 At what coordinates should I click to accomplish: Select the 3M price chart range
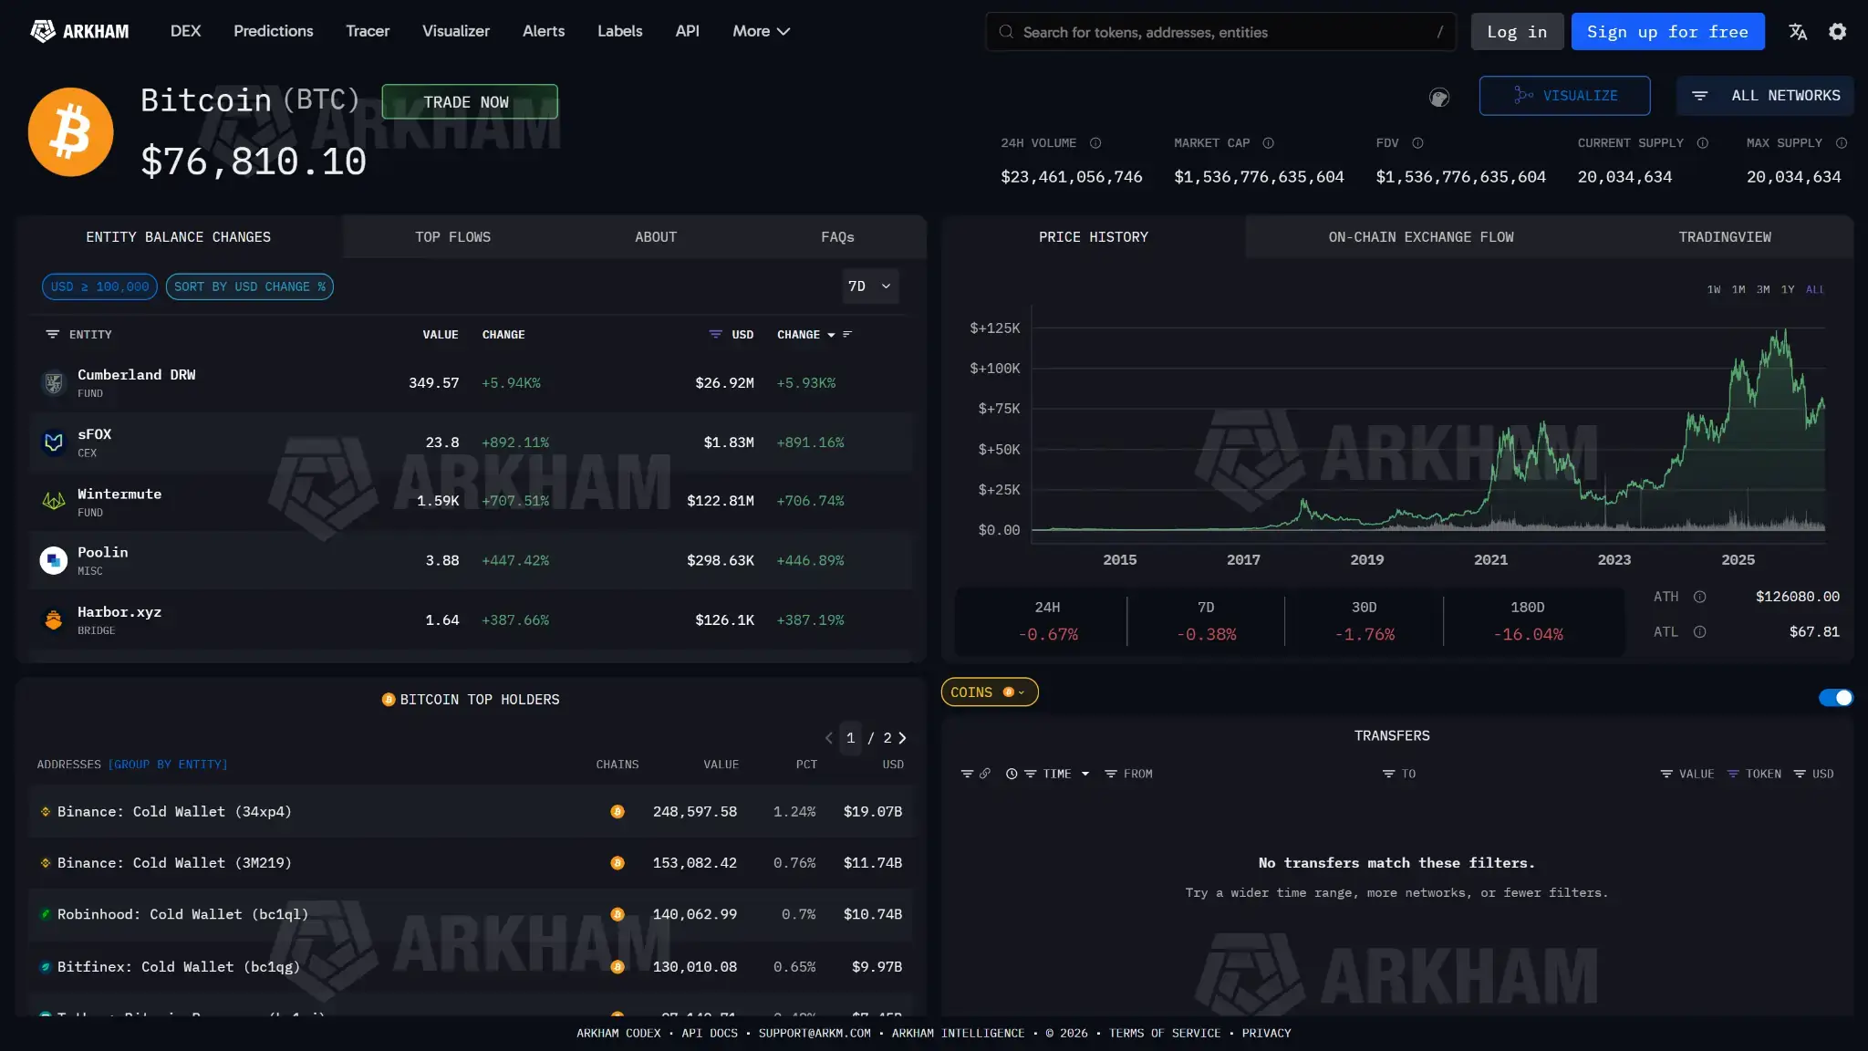click(x=1763, y=289)
